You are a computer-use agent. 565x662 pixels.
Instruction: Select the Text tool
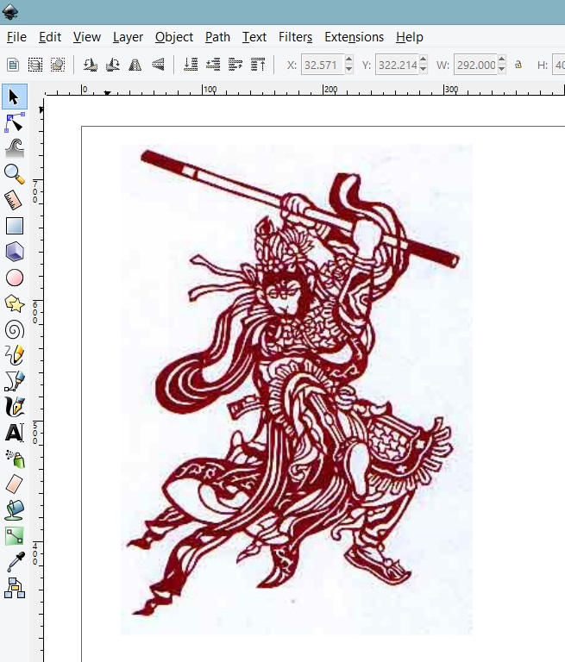tap(15, 433)
